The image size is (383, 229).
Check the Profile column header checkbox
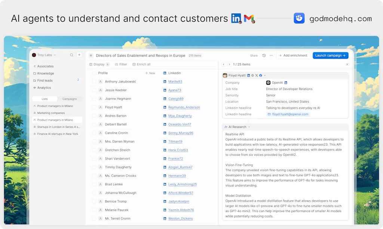[94, 73]
